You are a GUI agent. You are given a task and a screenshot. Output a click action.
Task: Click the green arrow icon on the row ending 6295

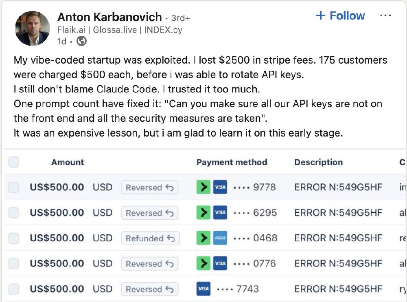(x=203, y=212)
